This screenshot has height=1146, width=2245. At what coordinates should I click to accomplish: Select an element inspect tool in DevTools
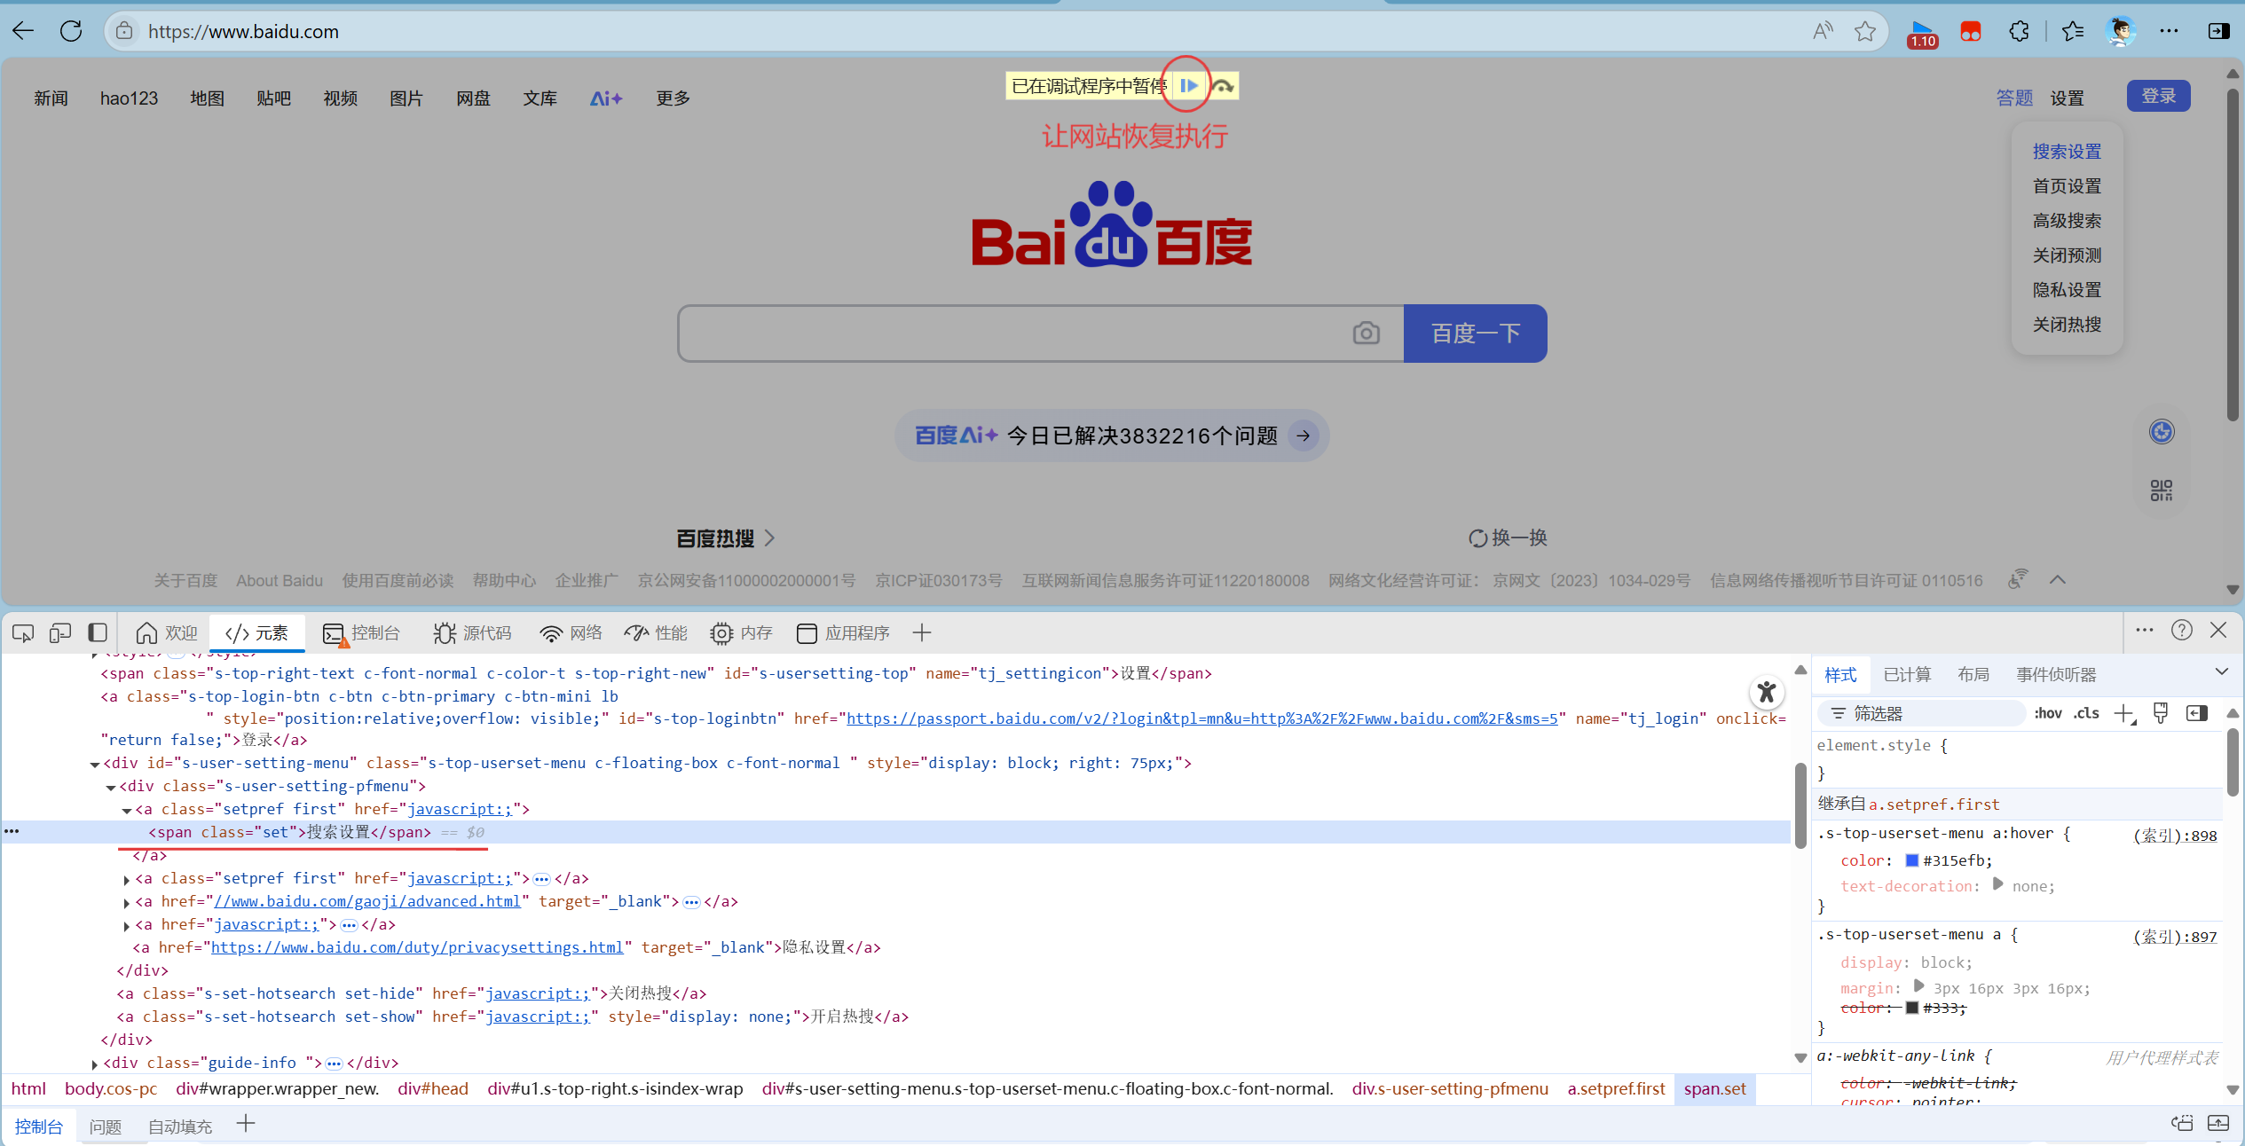pyautogui.click(x=23, y=633)
